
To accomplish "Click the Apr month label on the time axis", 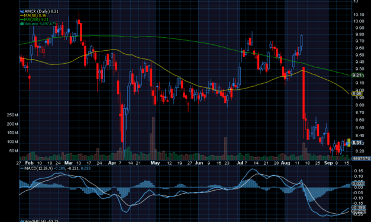I will tap(112, 163).
